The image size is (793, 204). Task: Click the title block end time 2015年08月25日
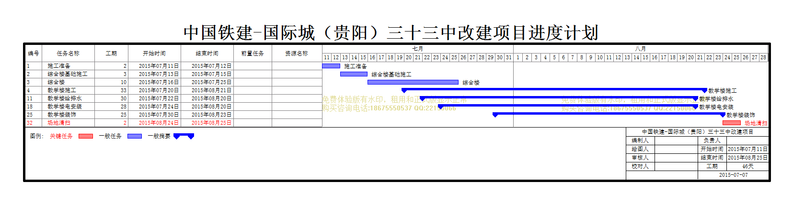coord(748,158)
